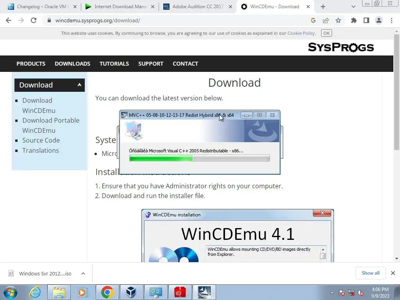Reload the WinCDEmu download page
This screenshot has width=400, height=300.
coord(34,20)
